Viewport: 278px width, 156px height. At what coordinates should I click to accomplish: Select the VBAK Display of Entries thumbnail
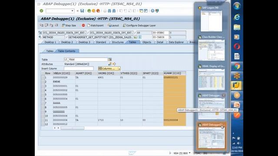pyautogui.click(x=211, y=78)
